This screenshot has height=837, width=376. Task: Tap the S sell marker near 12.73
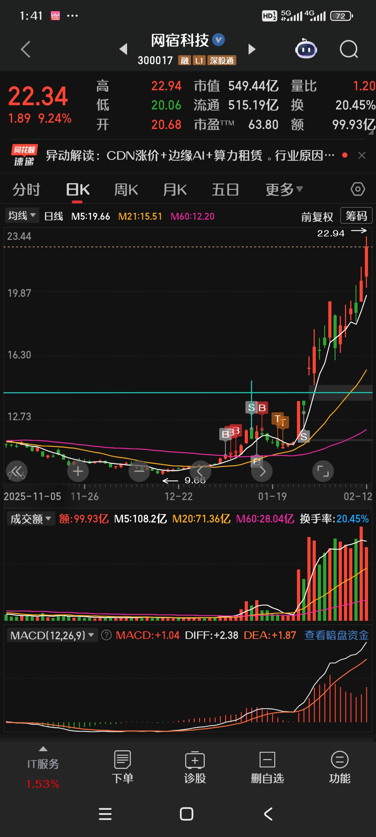point(304,436)
